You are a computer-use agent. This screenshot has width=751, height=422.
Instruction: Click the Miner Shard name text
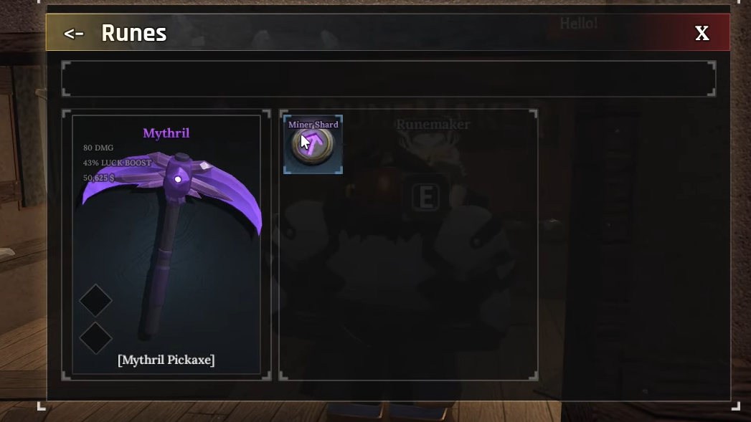pyautogui.click(x=313, y=125)
